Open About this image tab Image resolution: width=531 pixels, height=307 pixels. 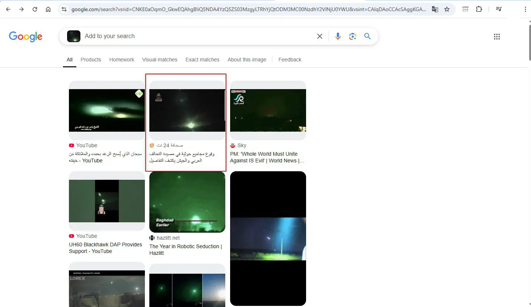[247, 60]
